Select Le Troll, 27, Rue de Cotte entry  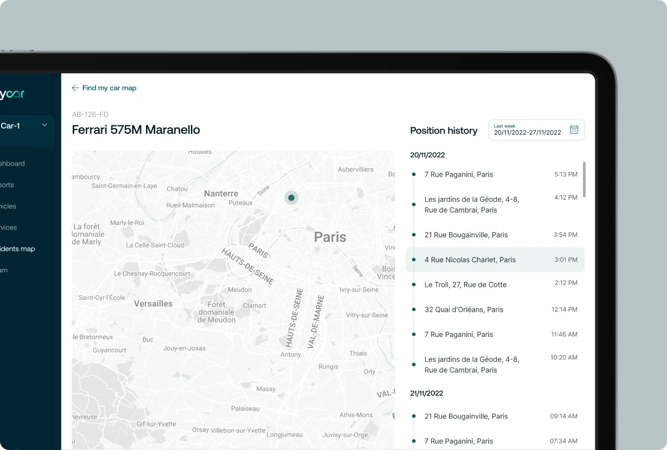tap(495, 284)
